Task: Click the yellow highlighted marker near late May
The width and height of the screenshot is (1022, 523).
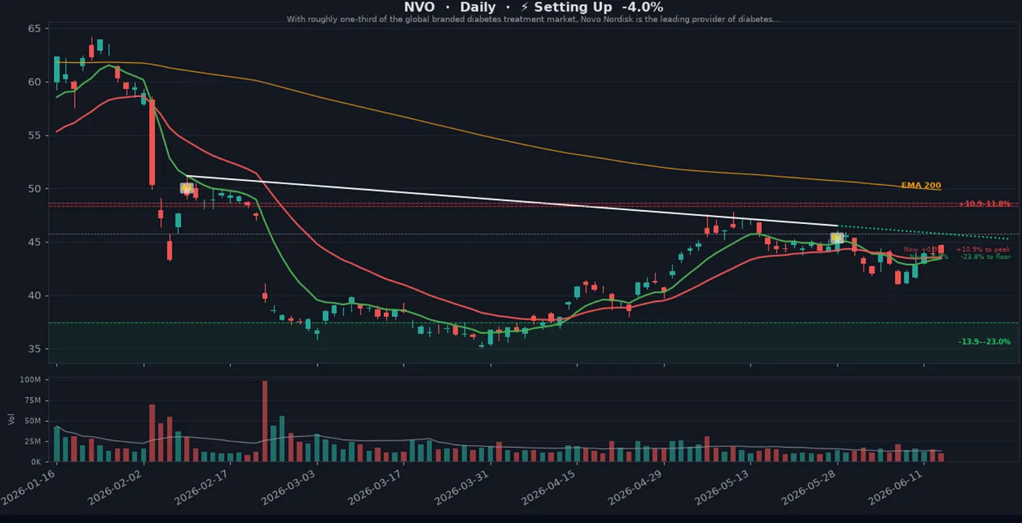Action: 837,238
